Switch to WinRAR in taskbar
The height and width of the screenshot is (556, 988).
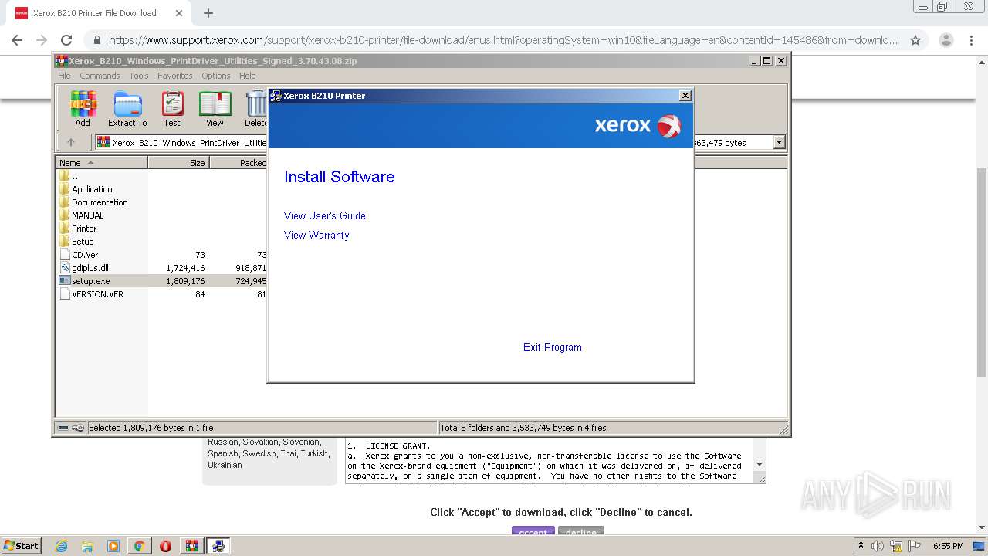[191, 546]
